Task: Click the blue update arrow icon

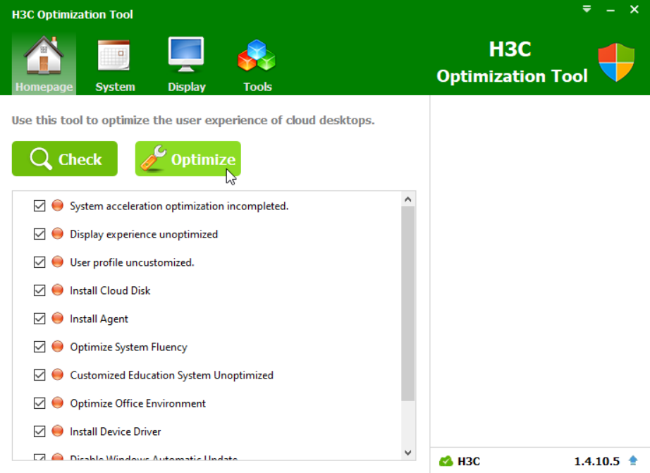Action: coord(633,460)
